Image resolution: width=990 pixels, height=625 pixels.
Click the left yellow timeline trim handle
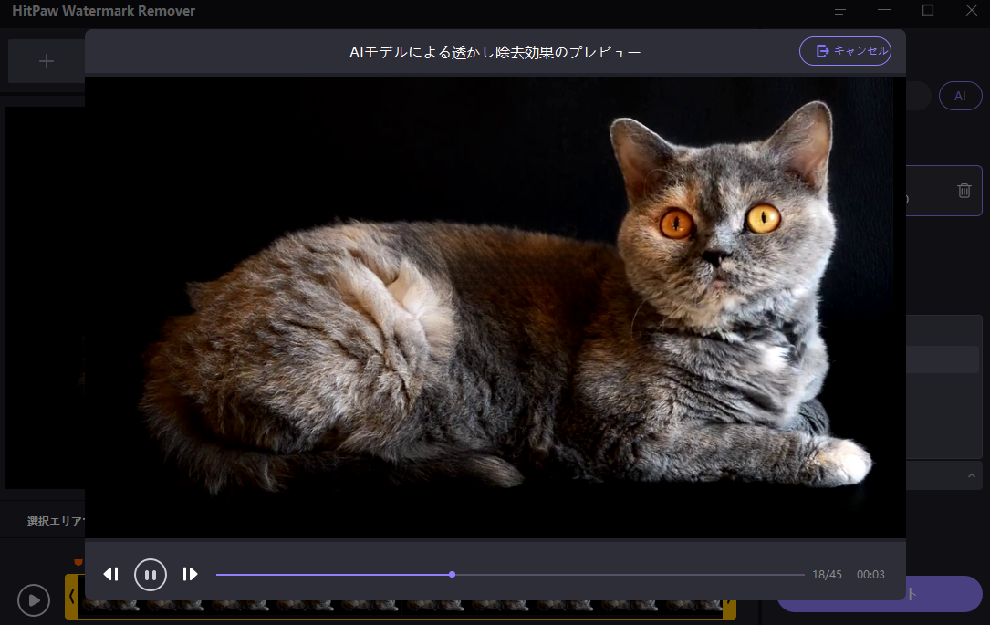pos(71,598)
